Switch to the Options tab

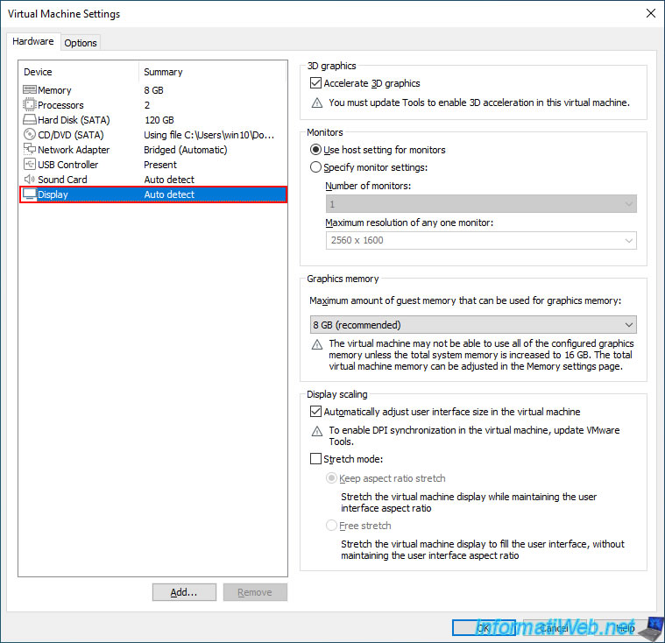pyautogui.click(x=81, y=43)
